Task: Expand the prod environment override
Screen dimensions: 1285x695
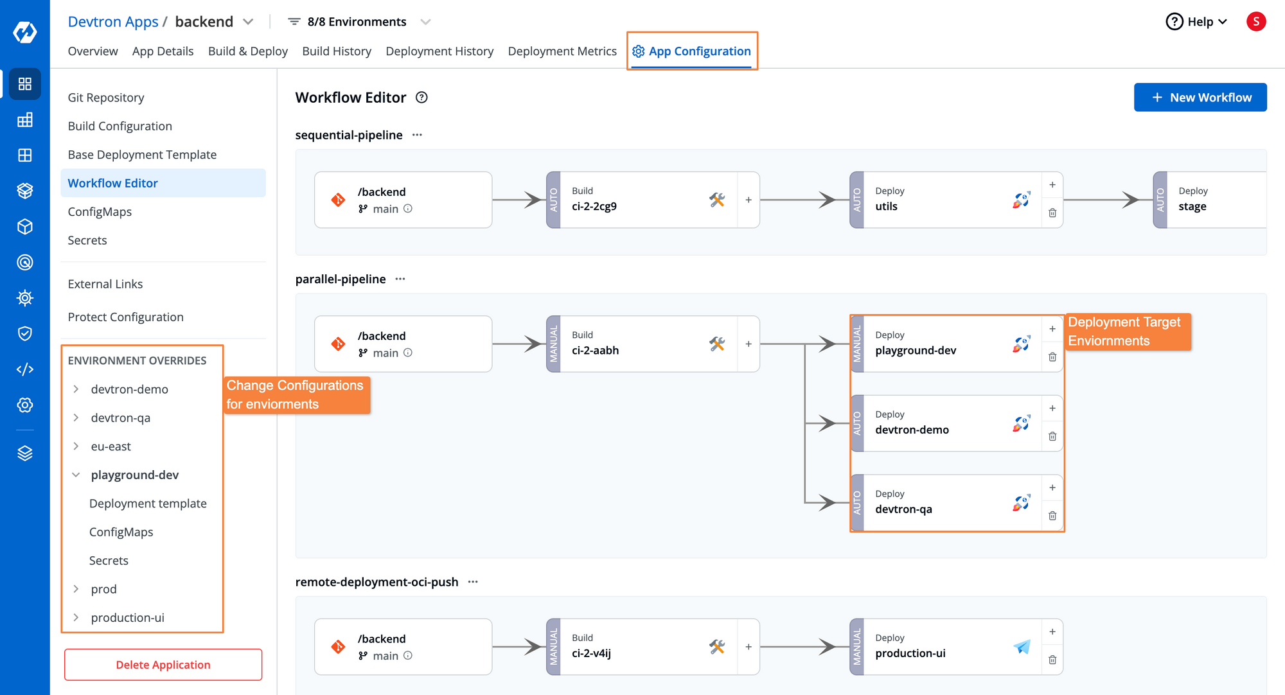Action: [x=76, y=590]
